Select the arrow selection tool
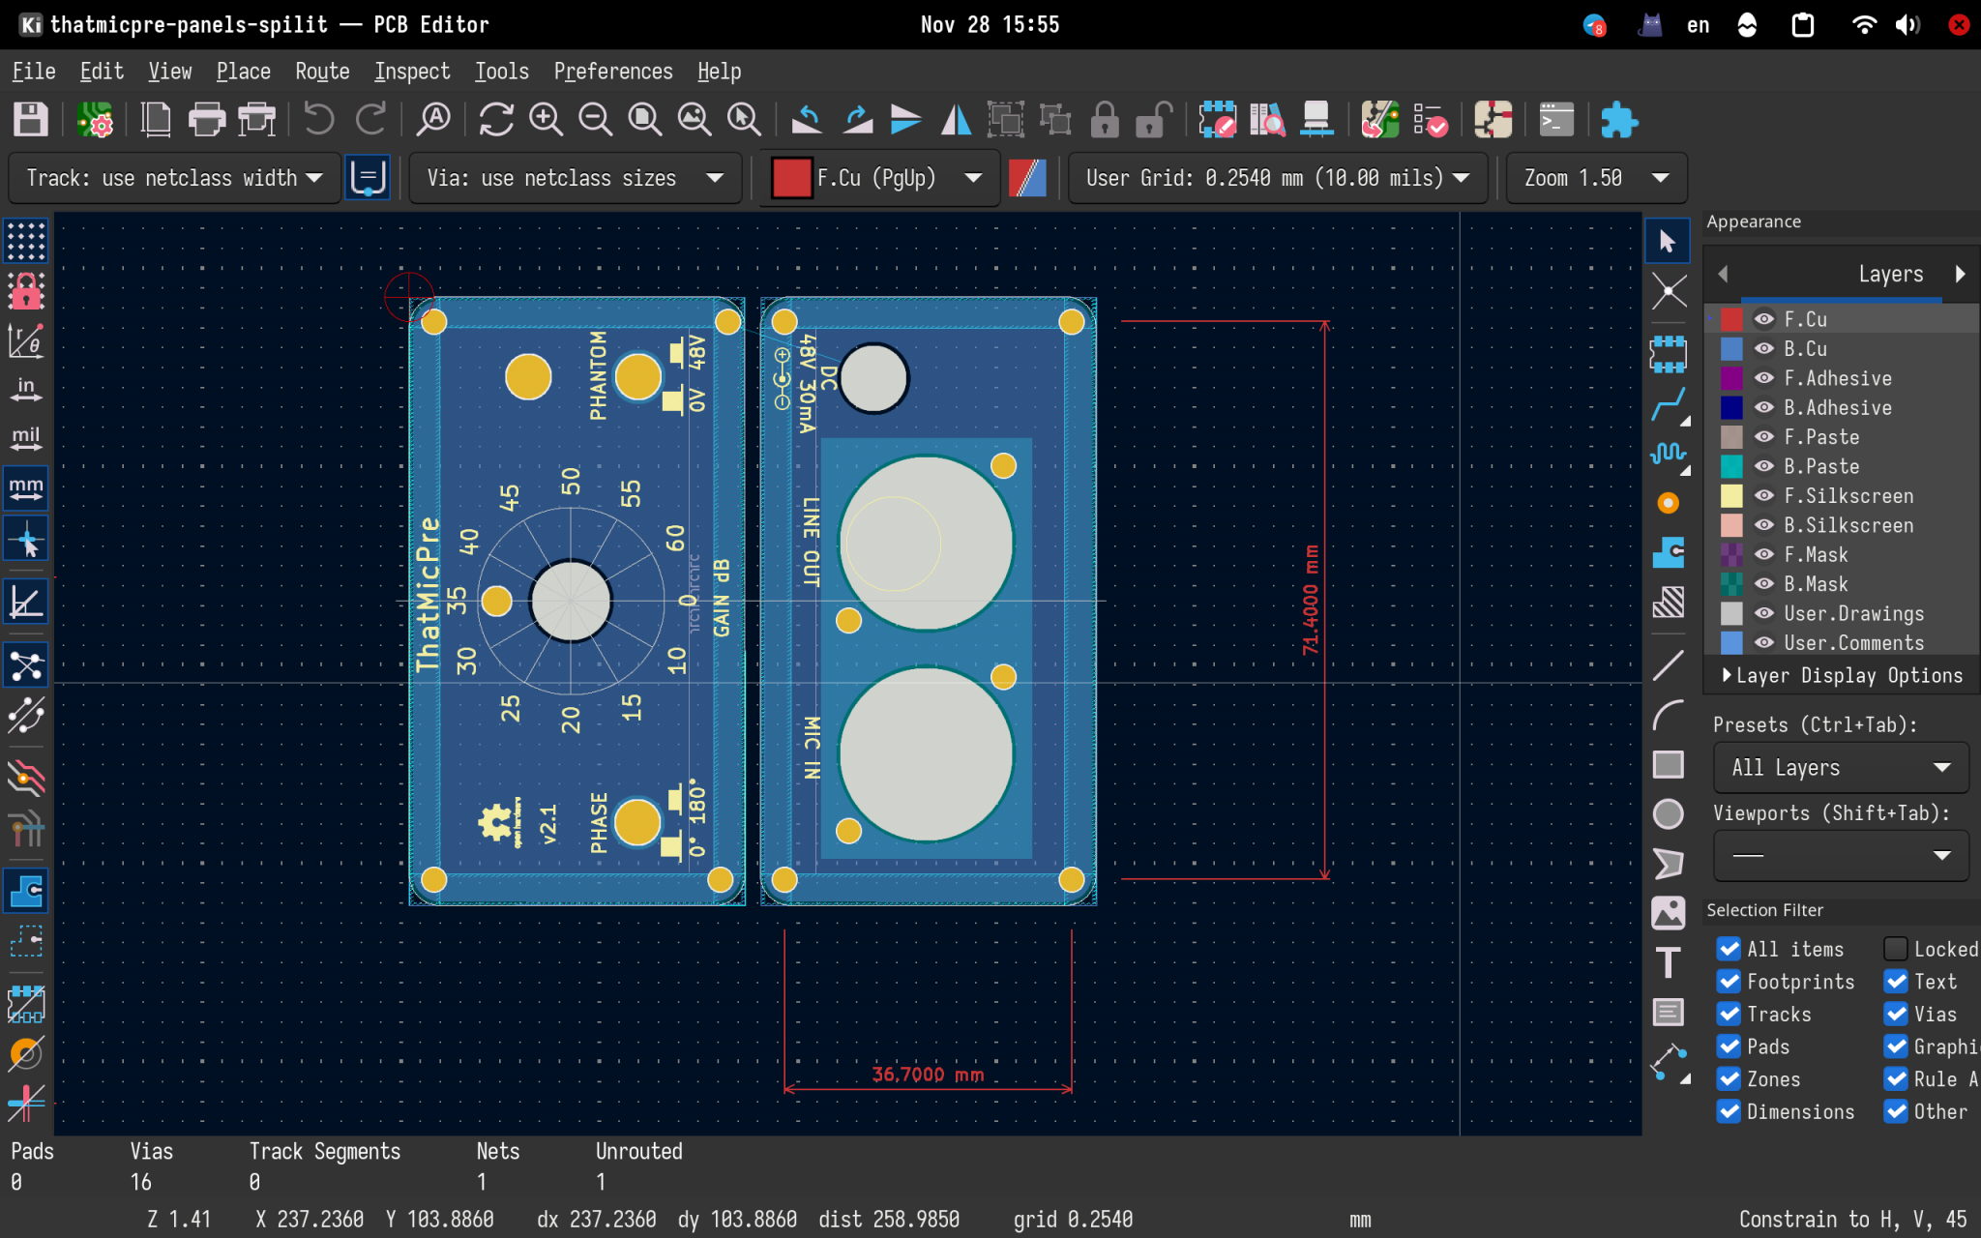Screen dimensions: 1981x1238 tap(1668, 241)
